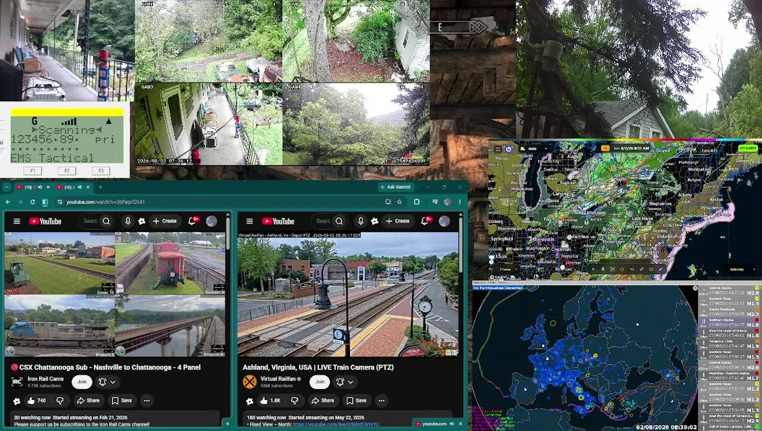Screen dimensions: 762x431
Task: Dislike the CSX Chattanooga Sub video
Action: point(60,400)
